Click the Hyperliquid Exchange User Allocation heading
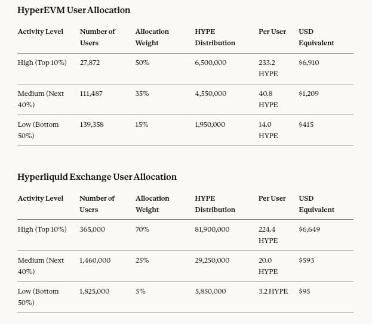This screenshot has height=324, width=372. tap(97, 177)
